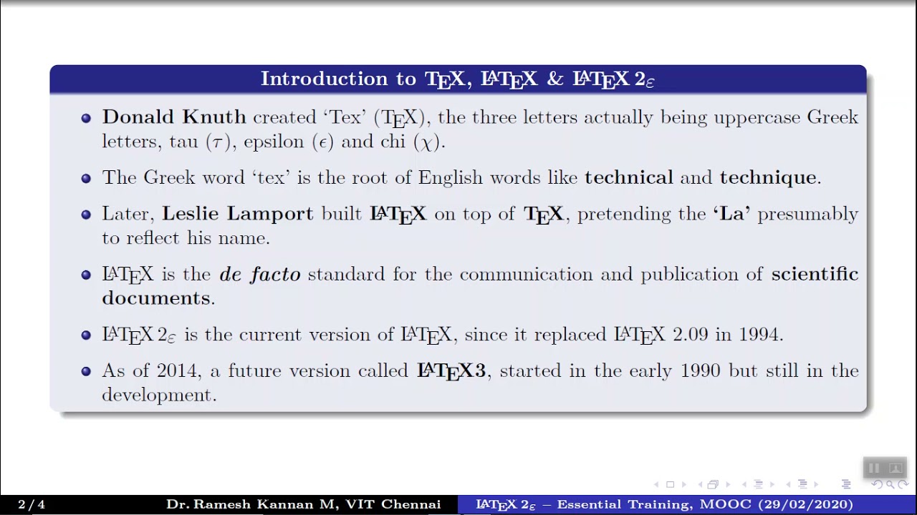Screen dimensions: 917x515
Task: Go to previous frame using arrow left of stacked frames icon
Action: (x=700, y=484)
